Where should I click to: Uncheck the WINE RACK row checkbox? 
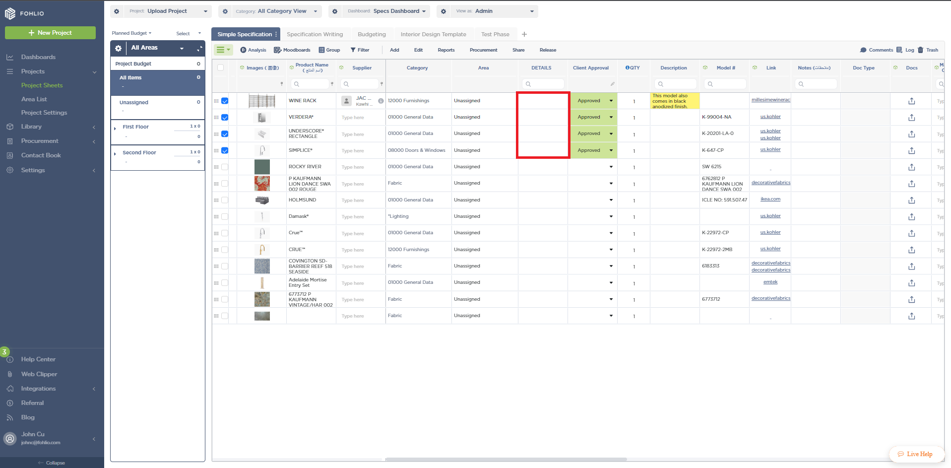[x=225, y=101]
